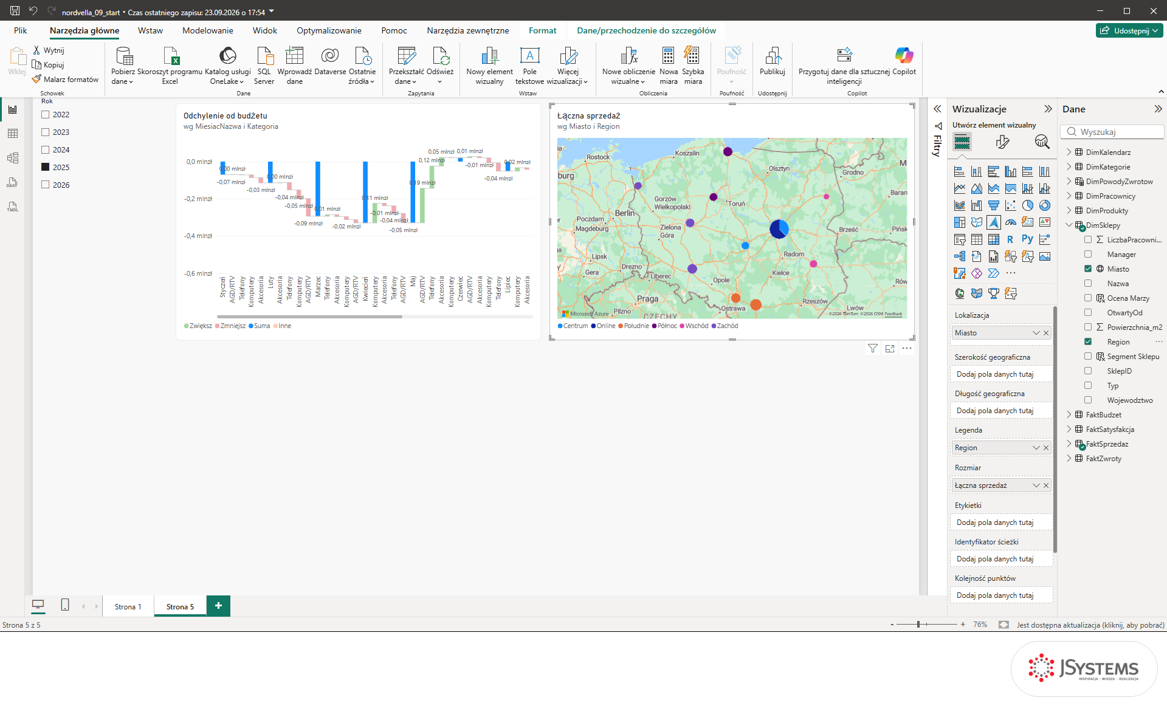
Task: Open the Region field dropdown in Legenda
Action: (1036, 448)
